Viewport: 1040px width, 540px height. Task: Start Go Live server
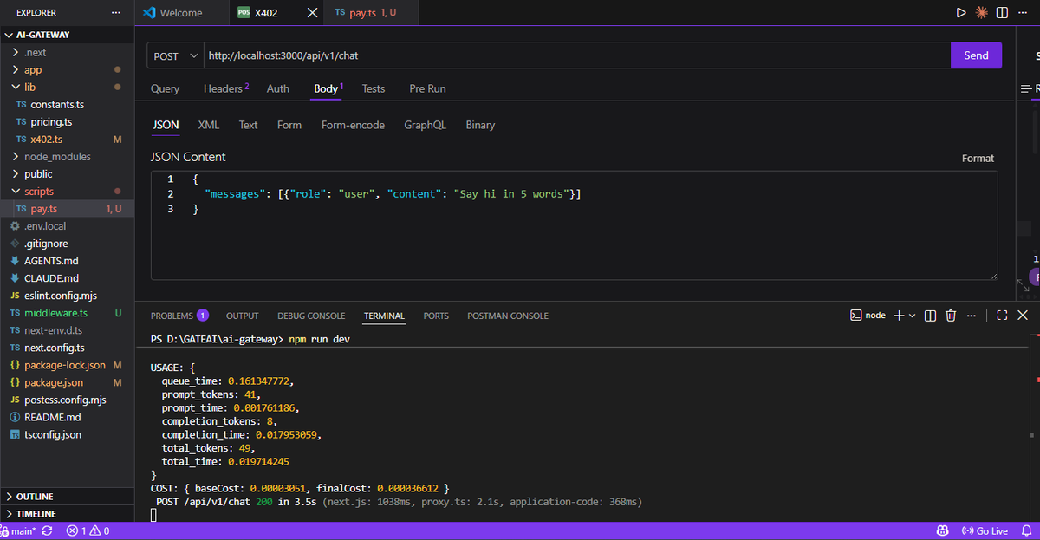point(985,530)
